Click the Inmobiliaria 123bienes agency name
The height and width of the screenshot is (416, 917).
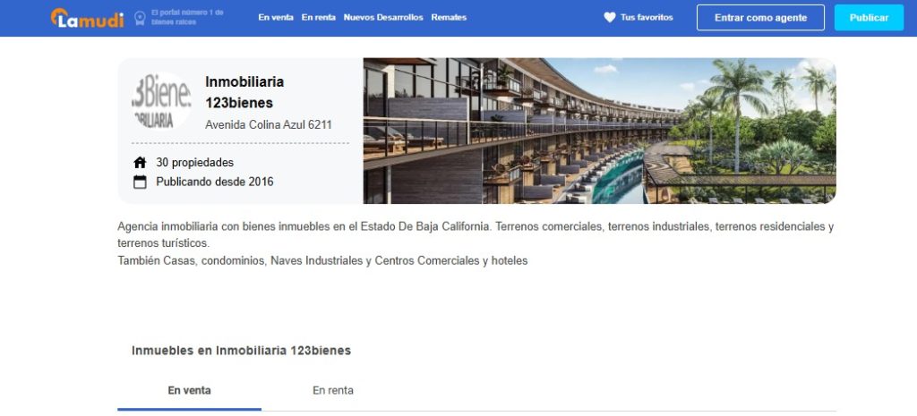[244, 92]
